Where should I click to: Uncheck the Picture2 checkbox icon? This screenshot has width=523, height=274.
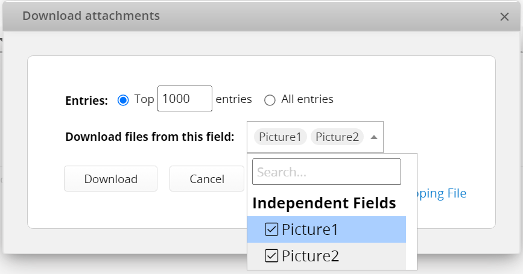[x=271, y=256]
